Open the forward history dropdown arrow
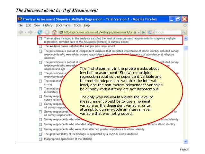 point(35,32)
